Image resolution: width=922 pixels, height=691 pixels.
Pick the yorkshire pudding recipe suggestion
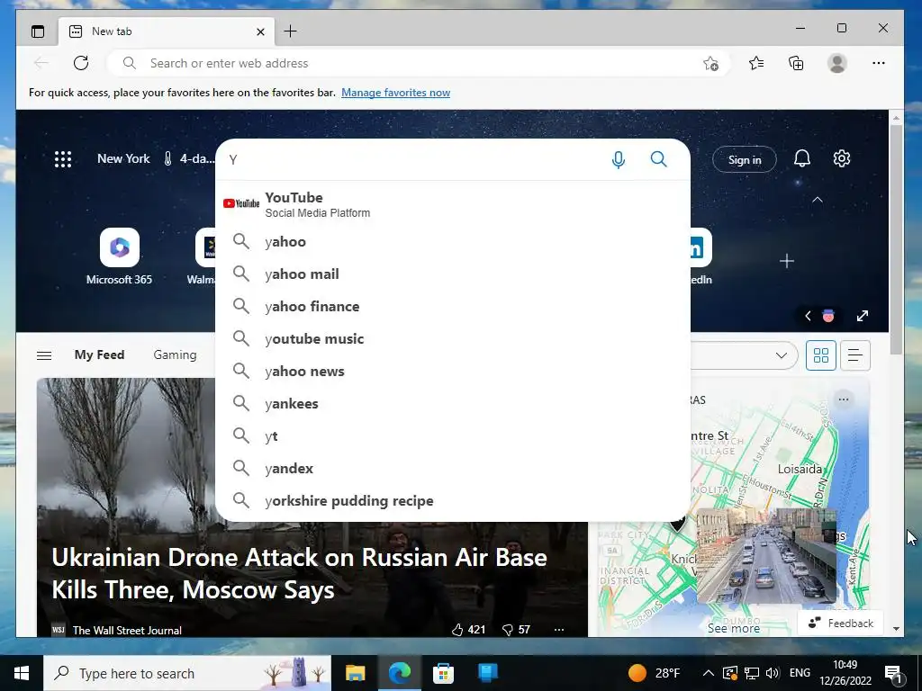453,500
